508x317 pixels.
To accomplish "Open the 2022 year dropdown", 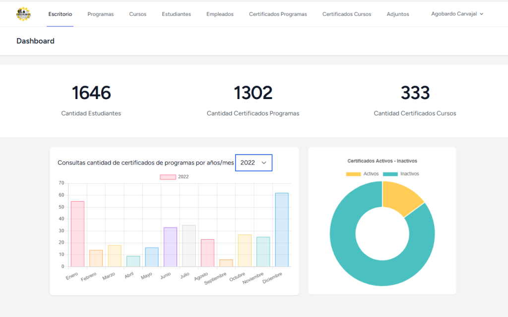I will point(254,162).
